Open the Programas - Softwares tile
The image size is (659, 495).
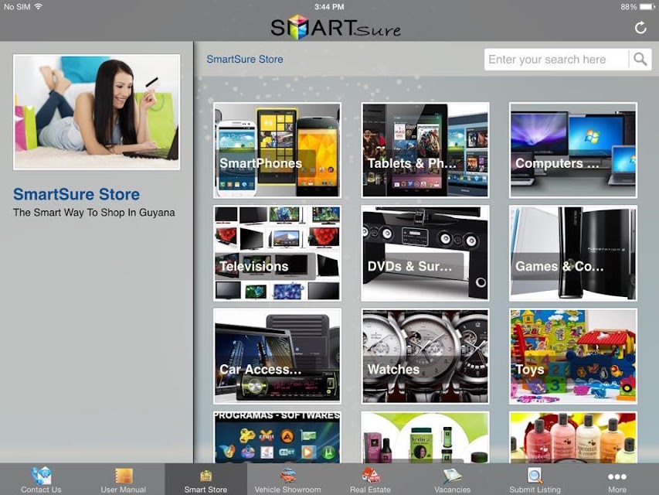pyautogui.click(x=277, y=437)
